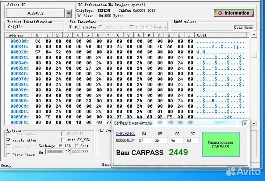Open the DRIVE2.RU link

[x=125, y=133]
